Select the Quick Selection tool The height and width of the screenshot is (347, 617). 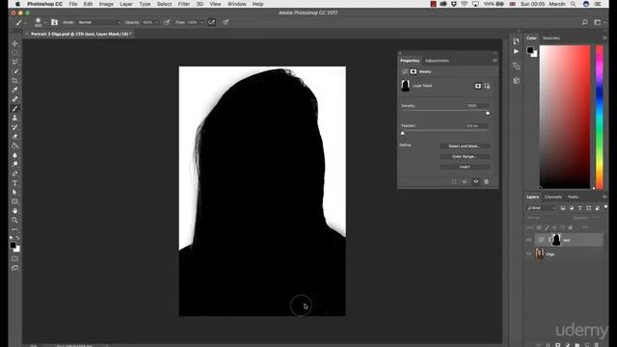point(15,71)
